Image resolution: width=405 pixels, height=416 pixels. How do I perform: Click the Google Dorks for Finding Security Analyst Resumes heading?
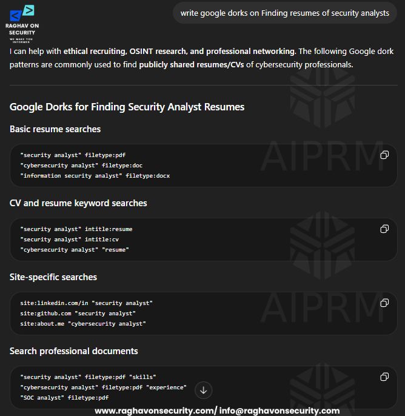[x=127, y=107]
